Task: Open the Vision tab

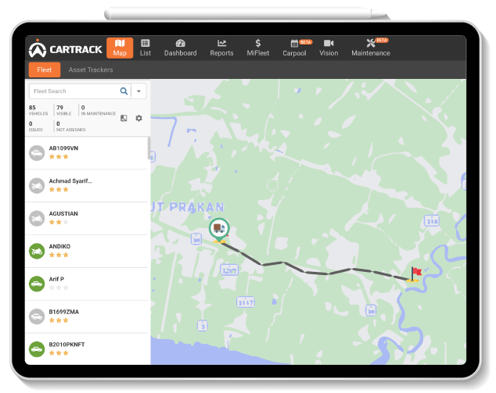Action: (x=329, y=48)
